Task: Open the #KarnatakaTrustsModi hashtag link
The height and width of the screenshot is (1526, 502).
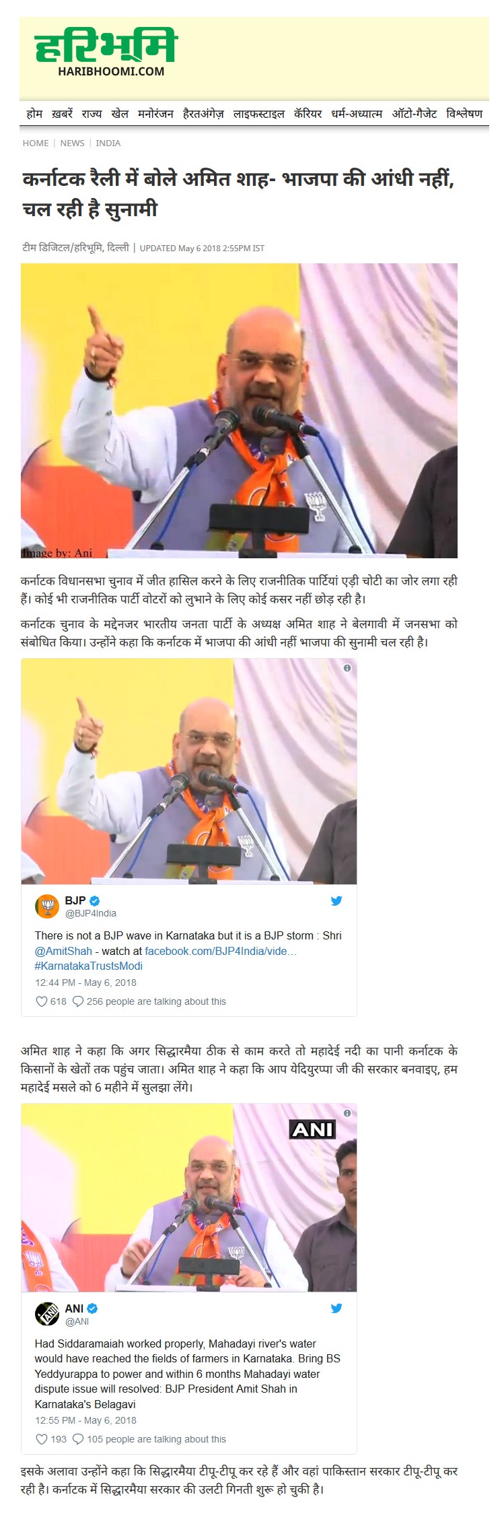Action: coord(89,966)
